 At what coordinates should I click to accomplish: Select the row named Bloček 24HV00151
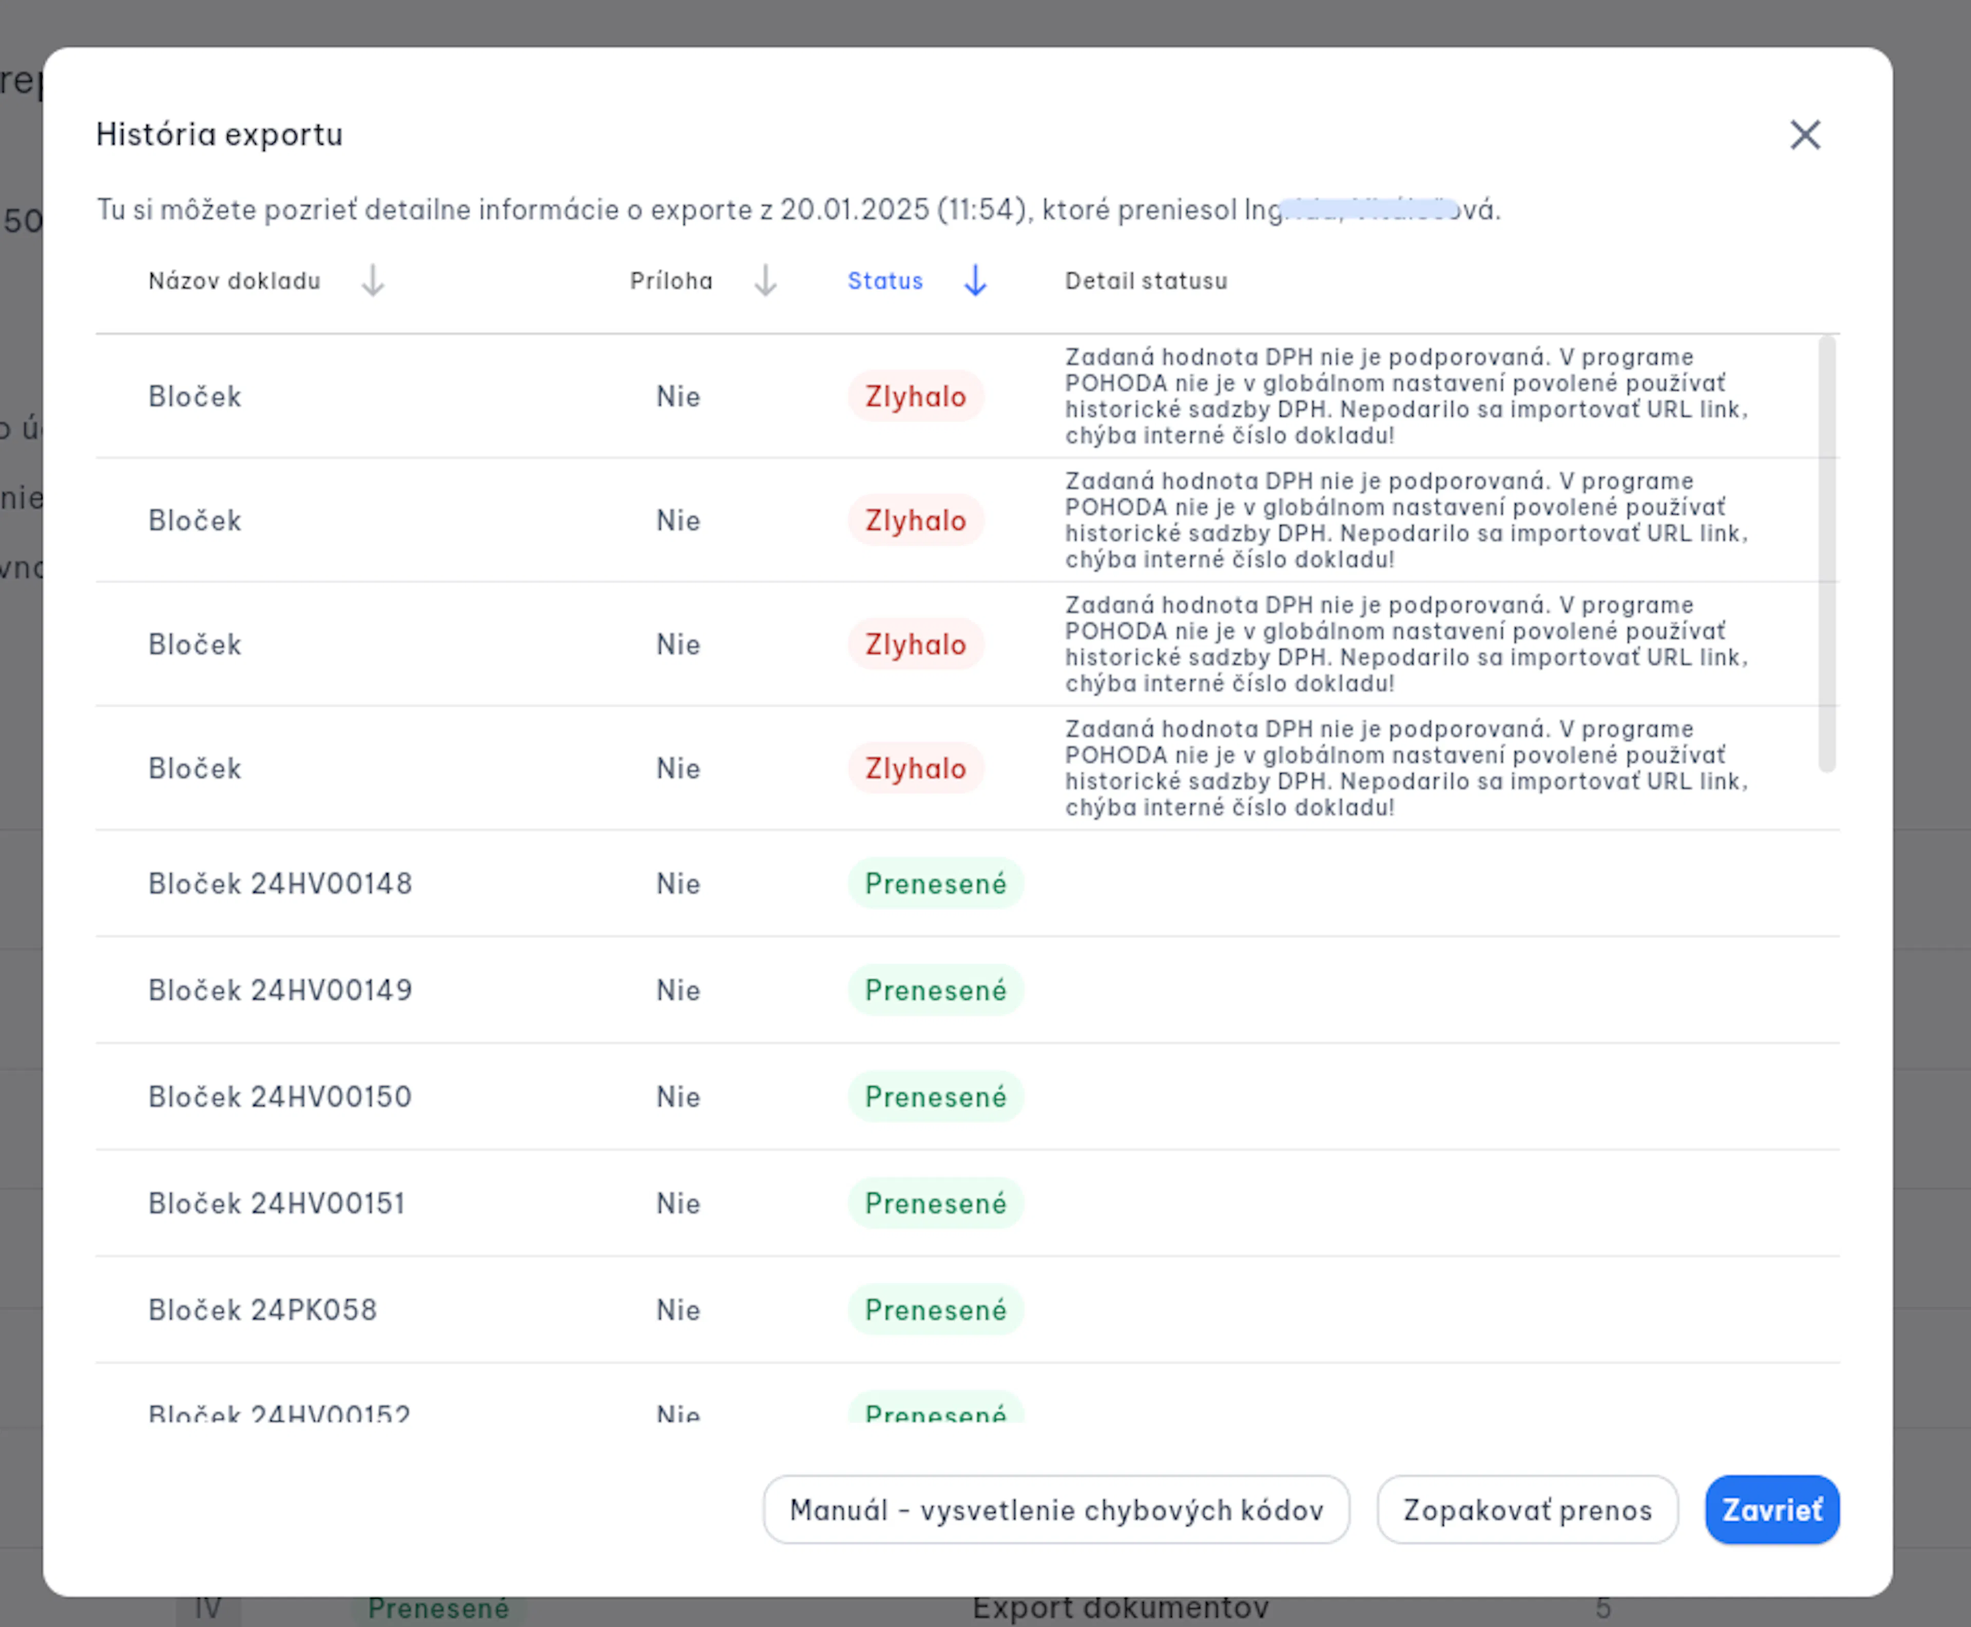[x=967, y=1203]
